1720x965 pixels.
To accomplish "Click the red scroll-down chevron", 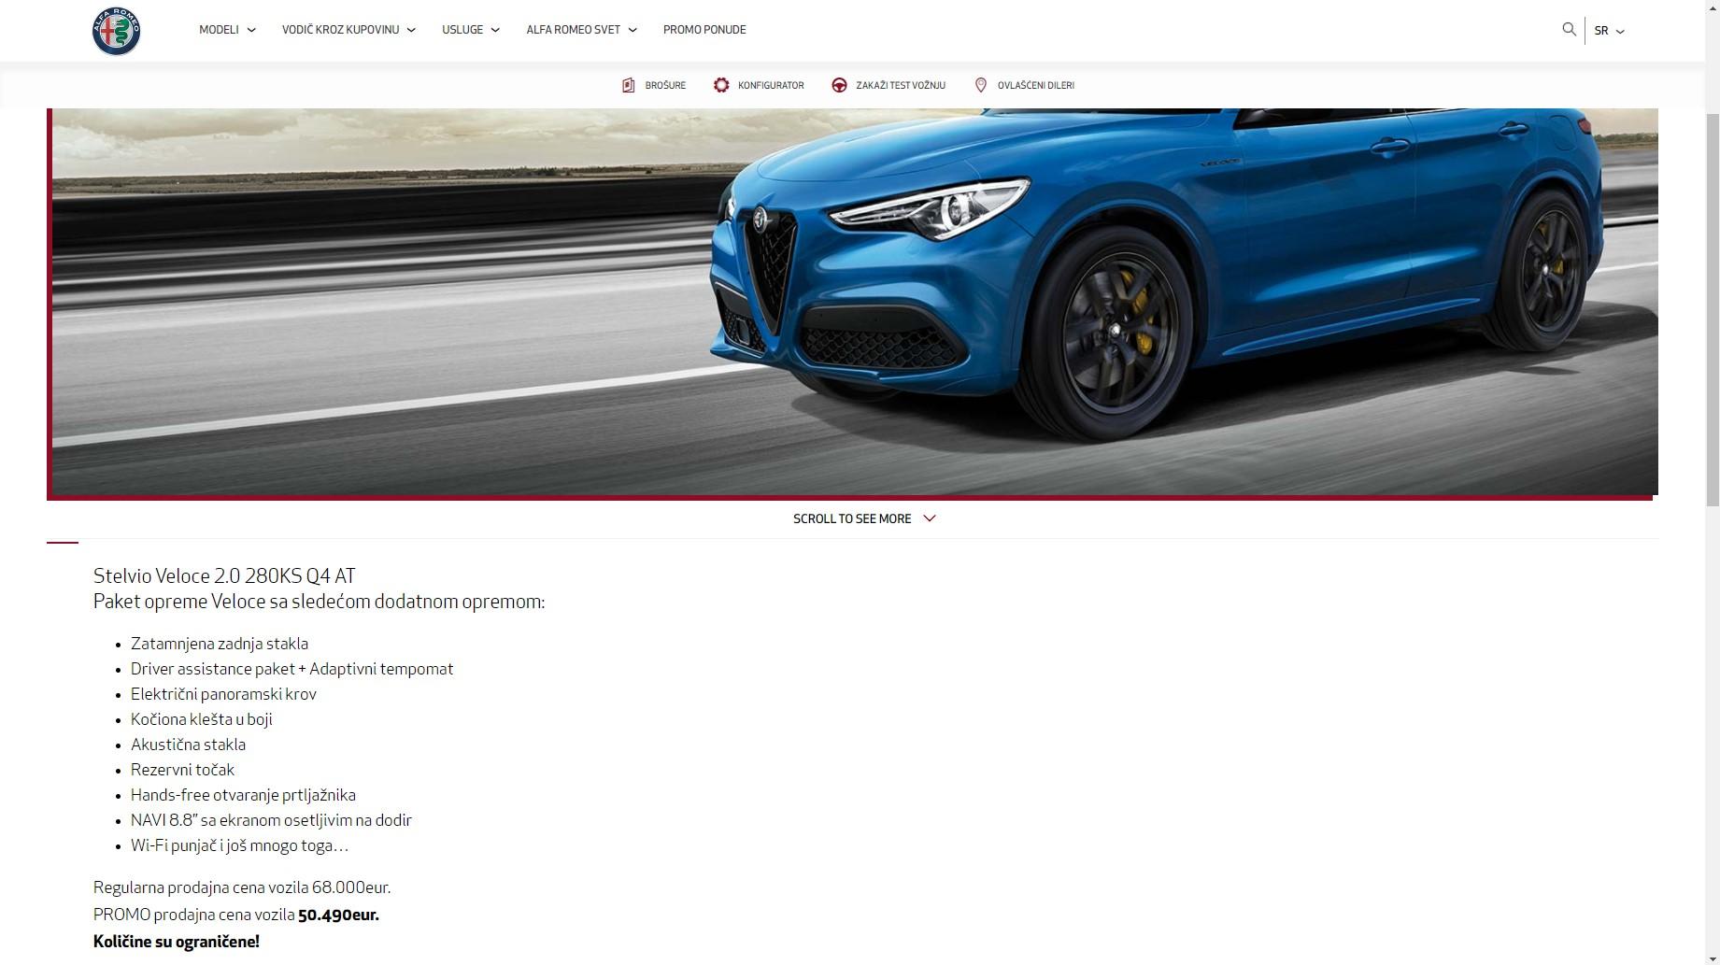I will [x=929, y=518].
